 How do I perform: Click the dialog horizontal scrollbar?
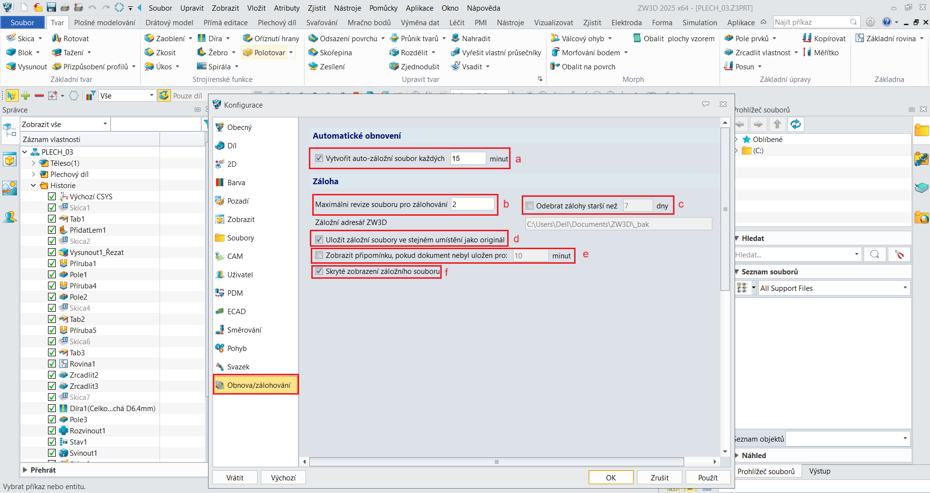coord(496,461)
